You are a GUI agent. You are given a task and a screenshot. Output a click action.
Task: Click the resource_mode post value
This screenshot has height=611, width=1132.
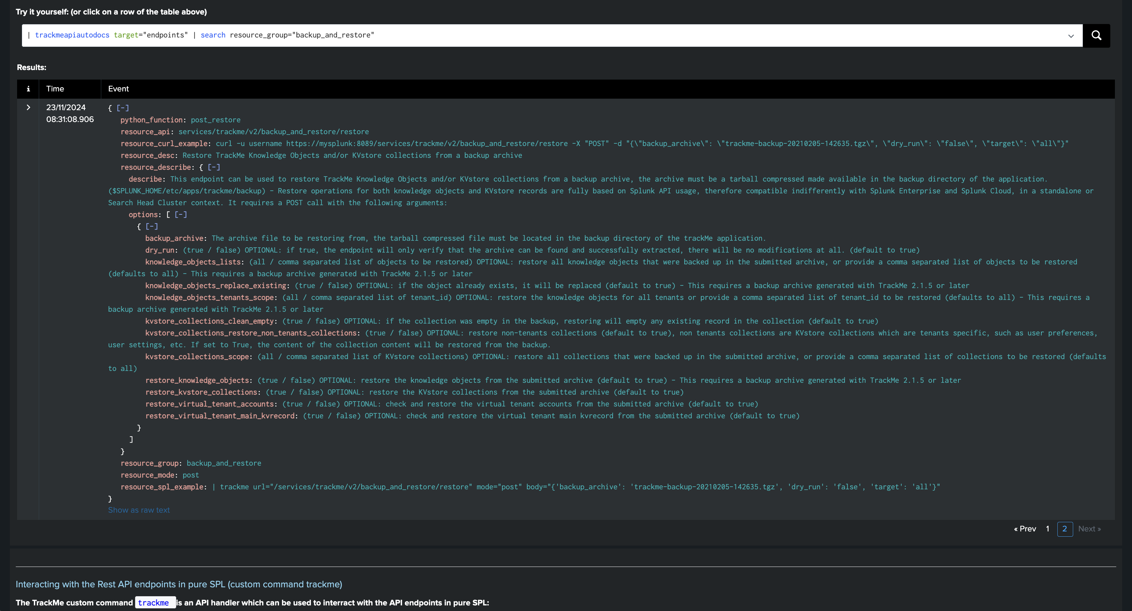[191, 475]
